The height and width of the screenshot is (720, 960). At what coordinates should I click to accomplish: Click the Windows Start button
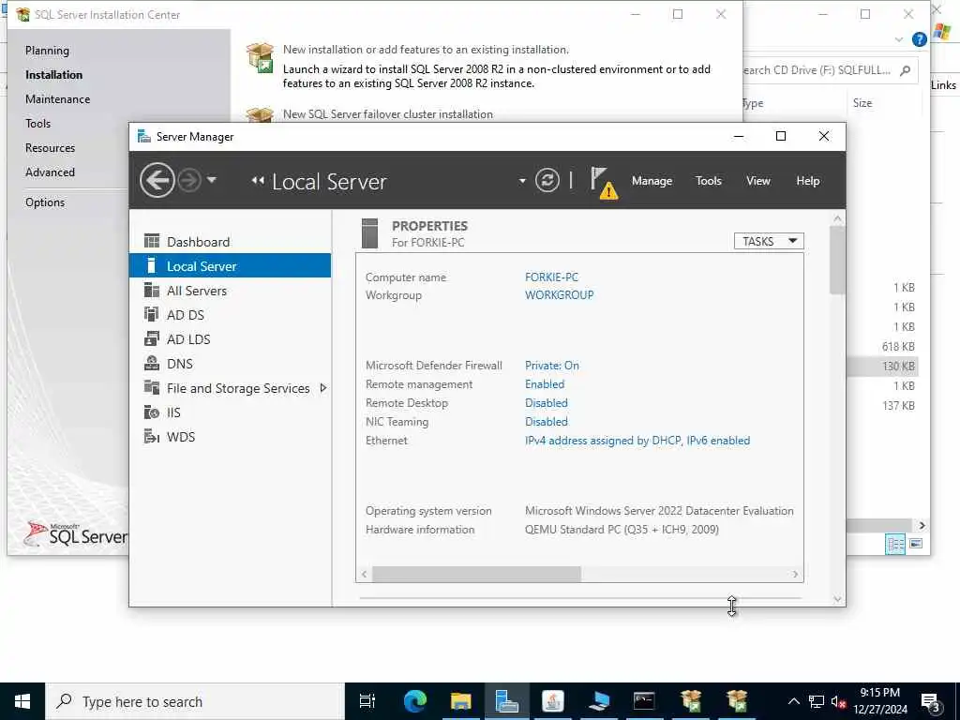(22, 701)
